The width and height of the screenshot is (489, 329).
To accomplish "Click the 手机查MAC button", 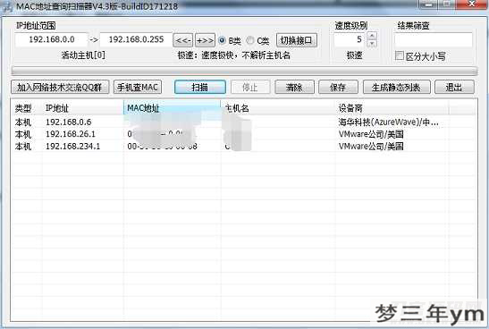I will (x=138, y=87).
